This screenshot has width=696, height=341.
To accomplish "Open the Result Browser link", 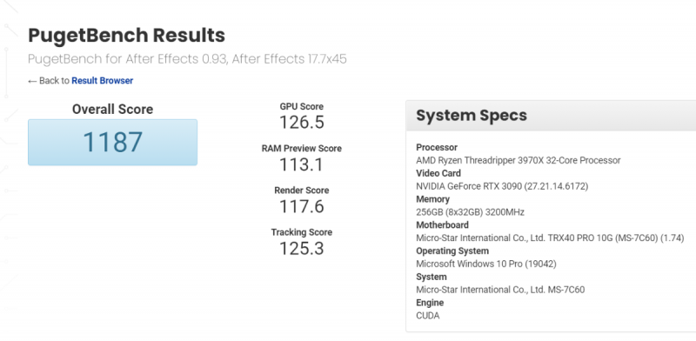I will [102, 81].
